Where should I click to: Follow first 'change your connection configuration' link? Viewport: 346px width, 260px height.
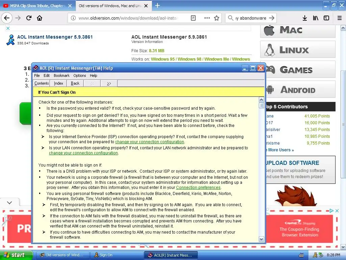click(150, 142)
